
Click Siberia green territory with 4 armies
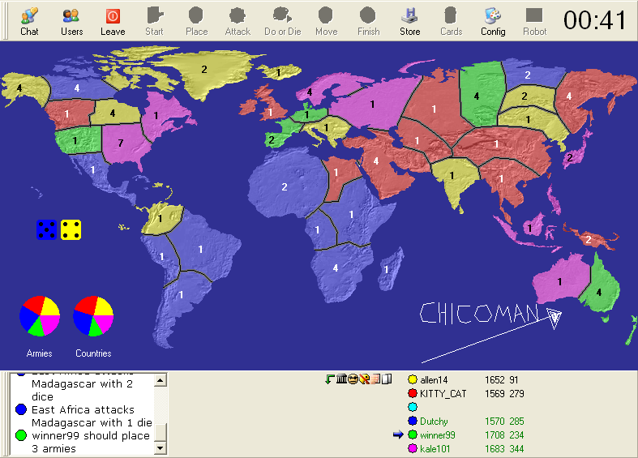(x=477, y=96)
